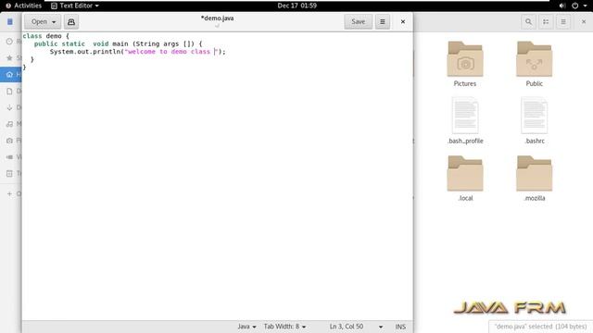Click the System.out.println line in editor
The image size is (593, 333).
coord(138,52)
